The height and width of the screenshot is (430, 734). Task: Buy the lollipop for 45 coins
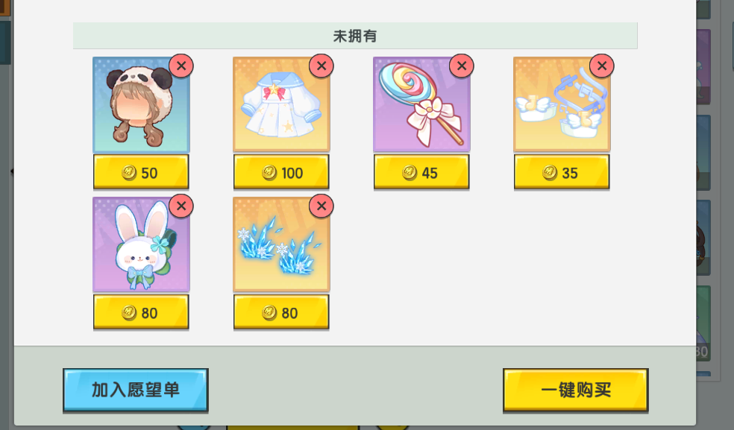coord(421,172)
